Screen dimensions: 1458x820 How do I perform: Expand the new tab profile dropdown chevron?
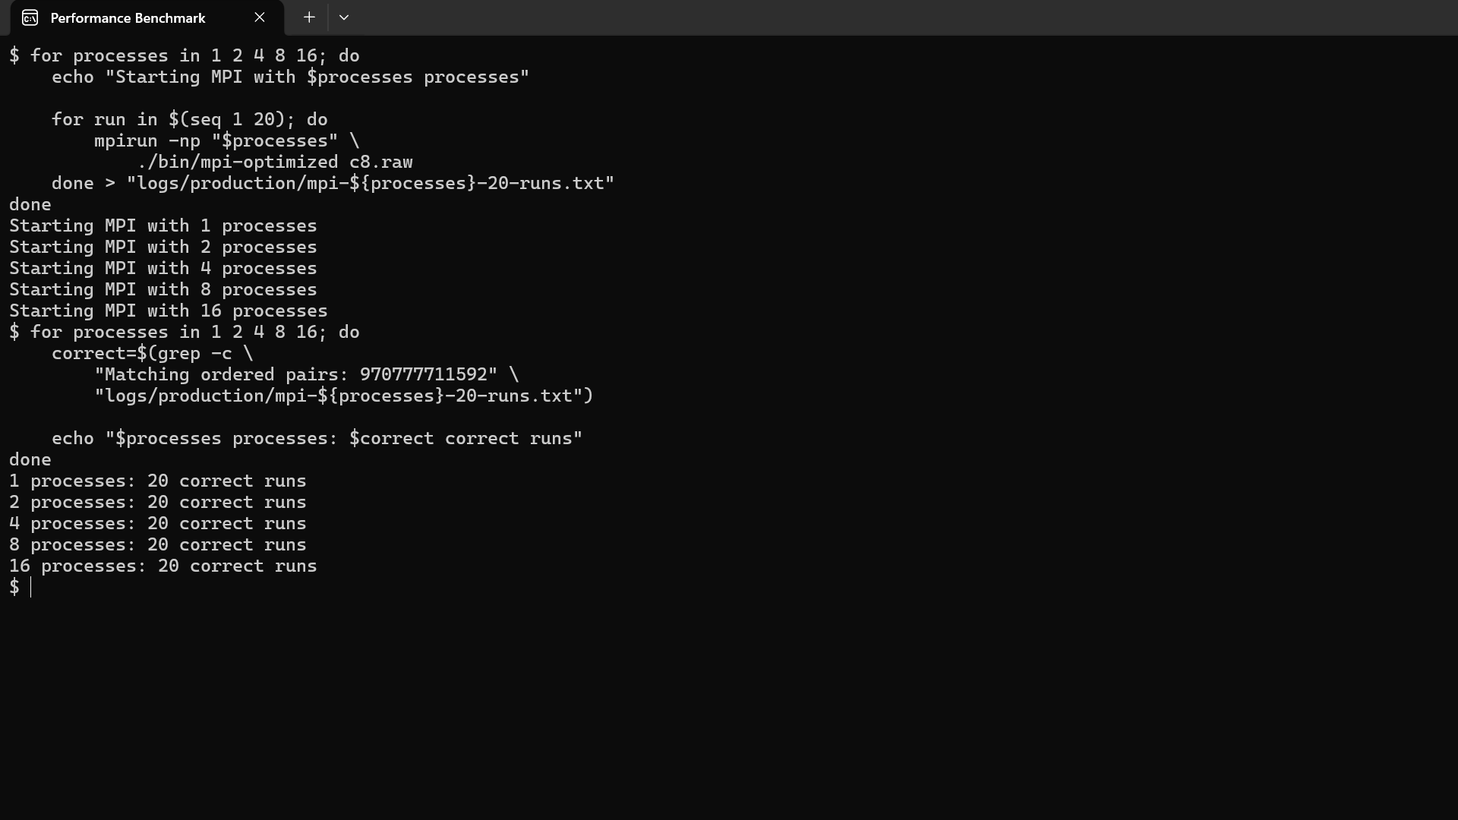(344, 17)
